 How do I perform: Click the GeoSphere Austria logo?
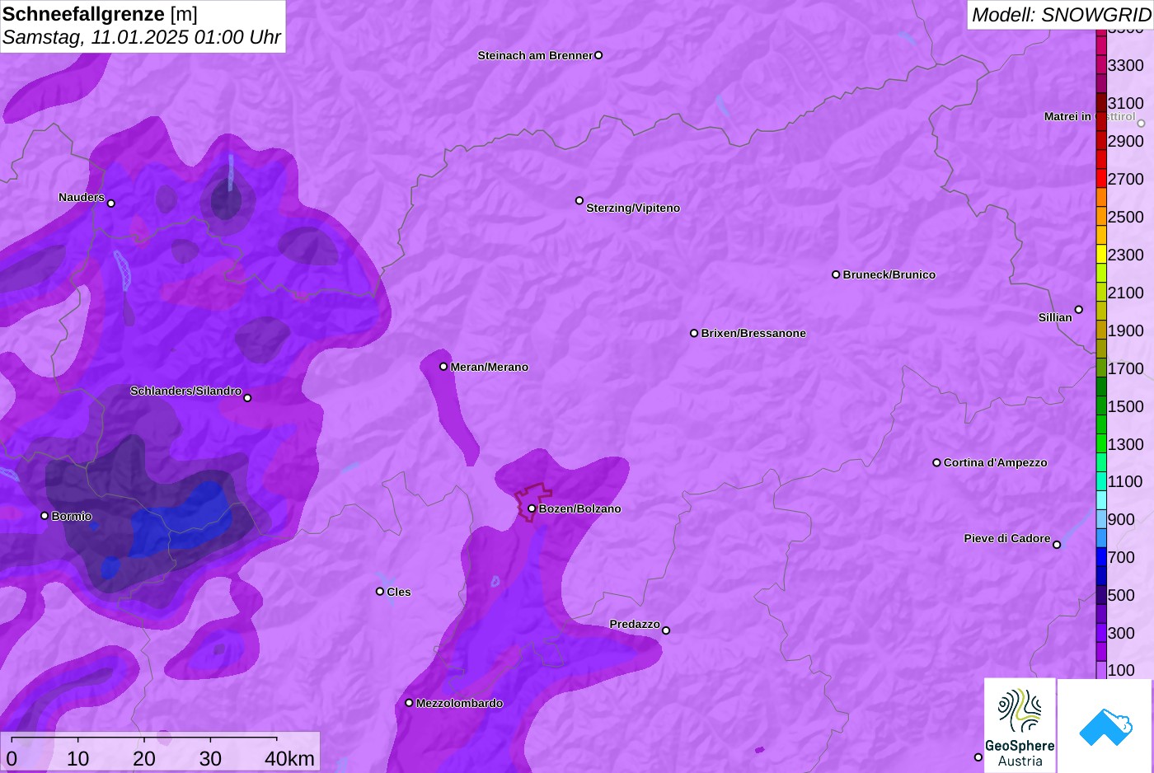click(1020, 725)
